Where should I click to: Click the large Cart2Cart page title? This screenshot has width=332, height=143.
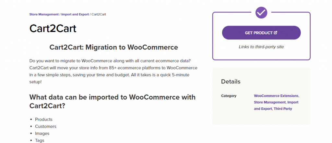[x=53, y=28]
